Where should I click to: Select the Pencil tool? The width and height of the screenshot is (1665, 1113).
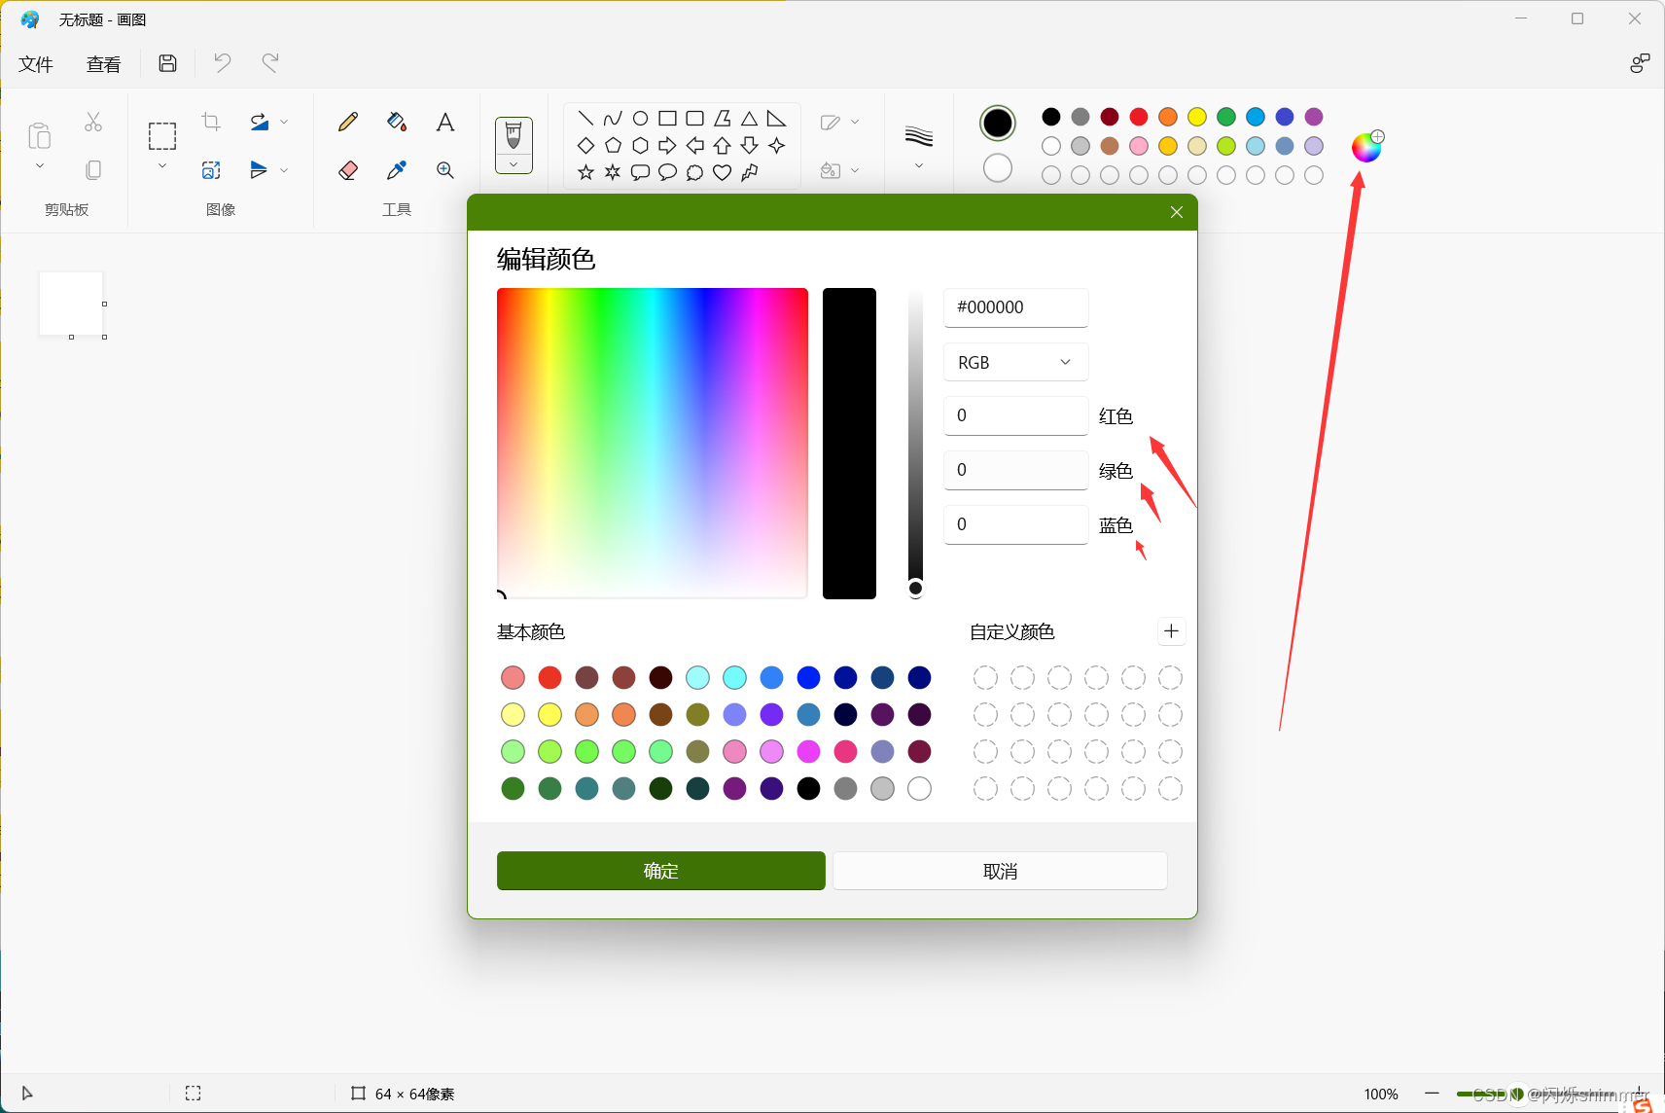coord(348,122)
